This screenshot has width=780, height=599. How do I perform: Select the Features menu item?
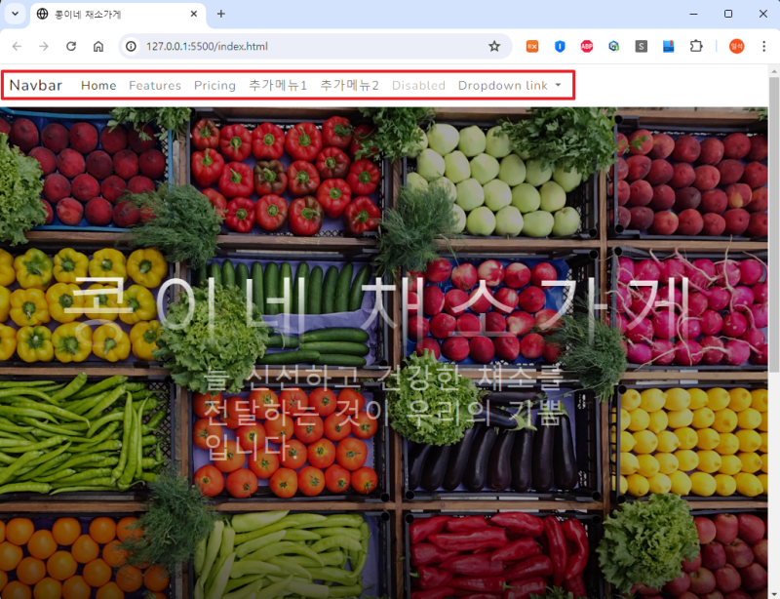click(x=155, y=86)
